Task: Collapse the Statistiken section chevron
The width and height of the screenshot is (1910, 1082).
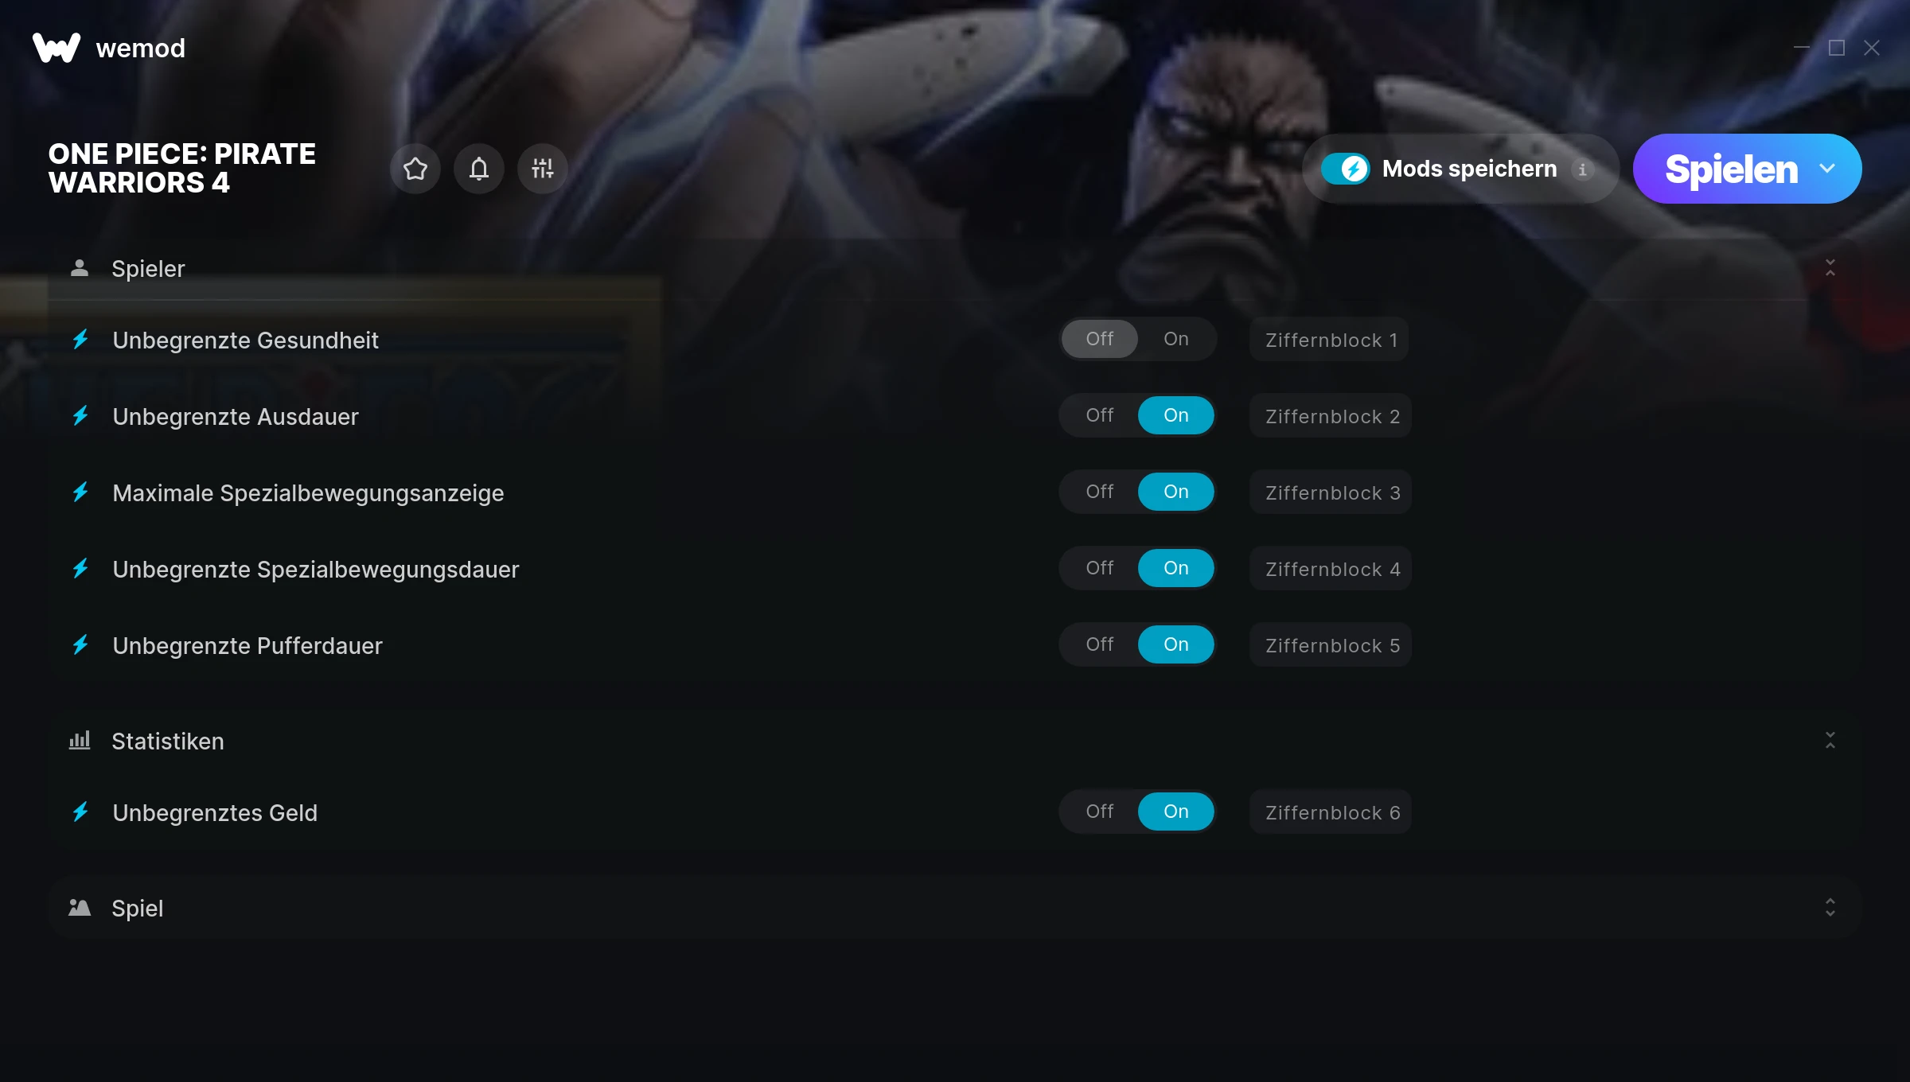Action: coord(1830,741)
